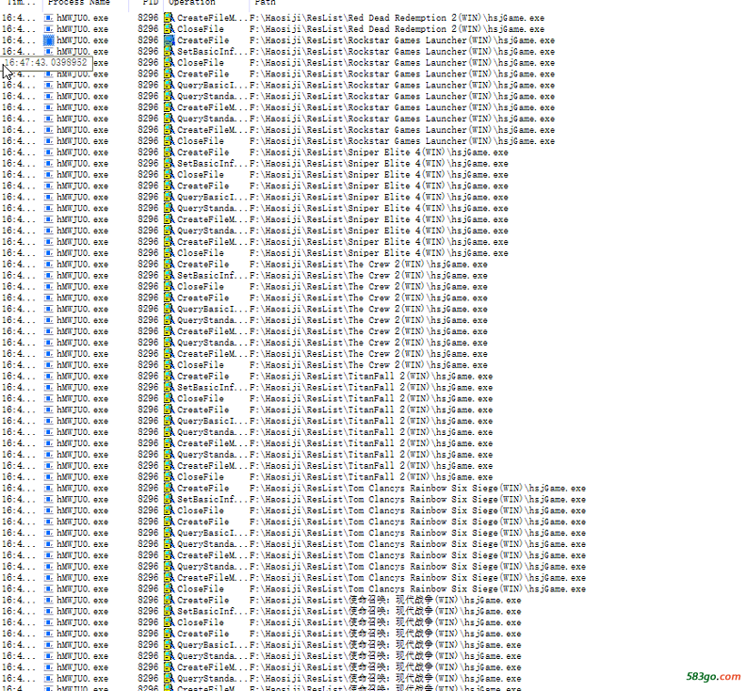746x691 pixels.
Task: Click process icon on Rockstar Games Launcher QueryBasicI row
Action: point(49,85)
